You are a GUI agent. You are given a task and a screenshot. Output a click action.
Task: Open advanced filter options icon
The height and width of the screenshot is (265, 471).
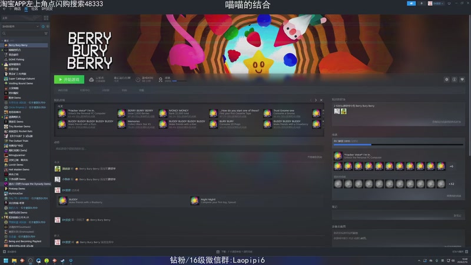point(46,34)
